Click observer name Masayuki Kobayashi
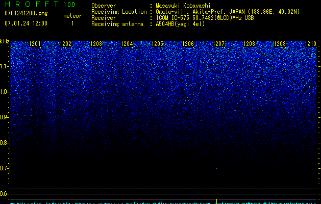 tap(183, 6)
